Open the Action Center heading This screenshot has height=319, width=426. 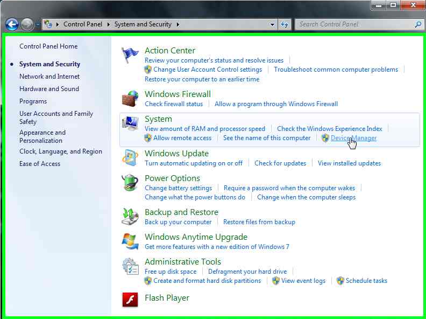click(x=170, y=50)
